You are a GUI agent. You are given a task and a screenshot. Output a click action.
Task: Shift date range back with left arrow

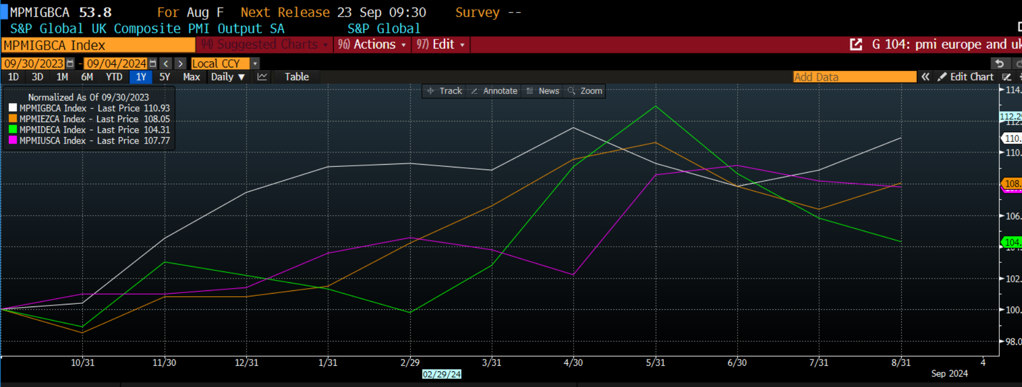pos(166,64)
